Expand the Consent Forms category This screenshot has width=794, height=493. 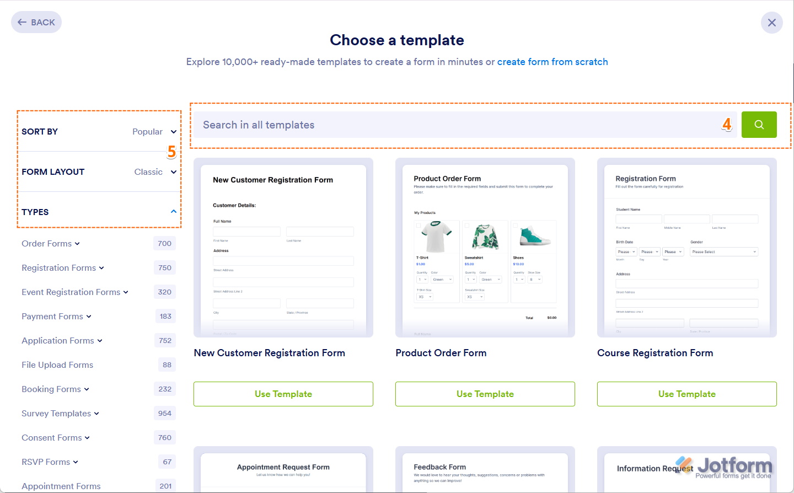tap(88, 437)
